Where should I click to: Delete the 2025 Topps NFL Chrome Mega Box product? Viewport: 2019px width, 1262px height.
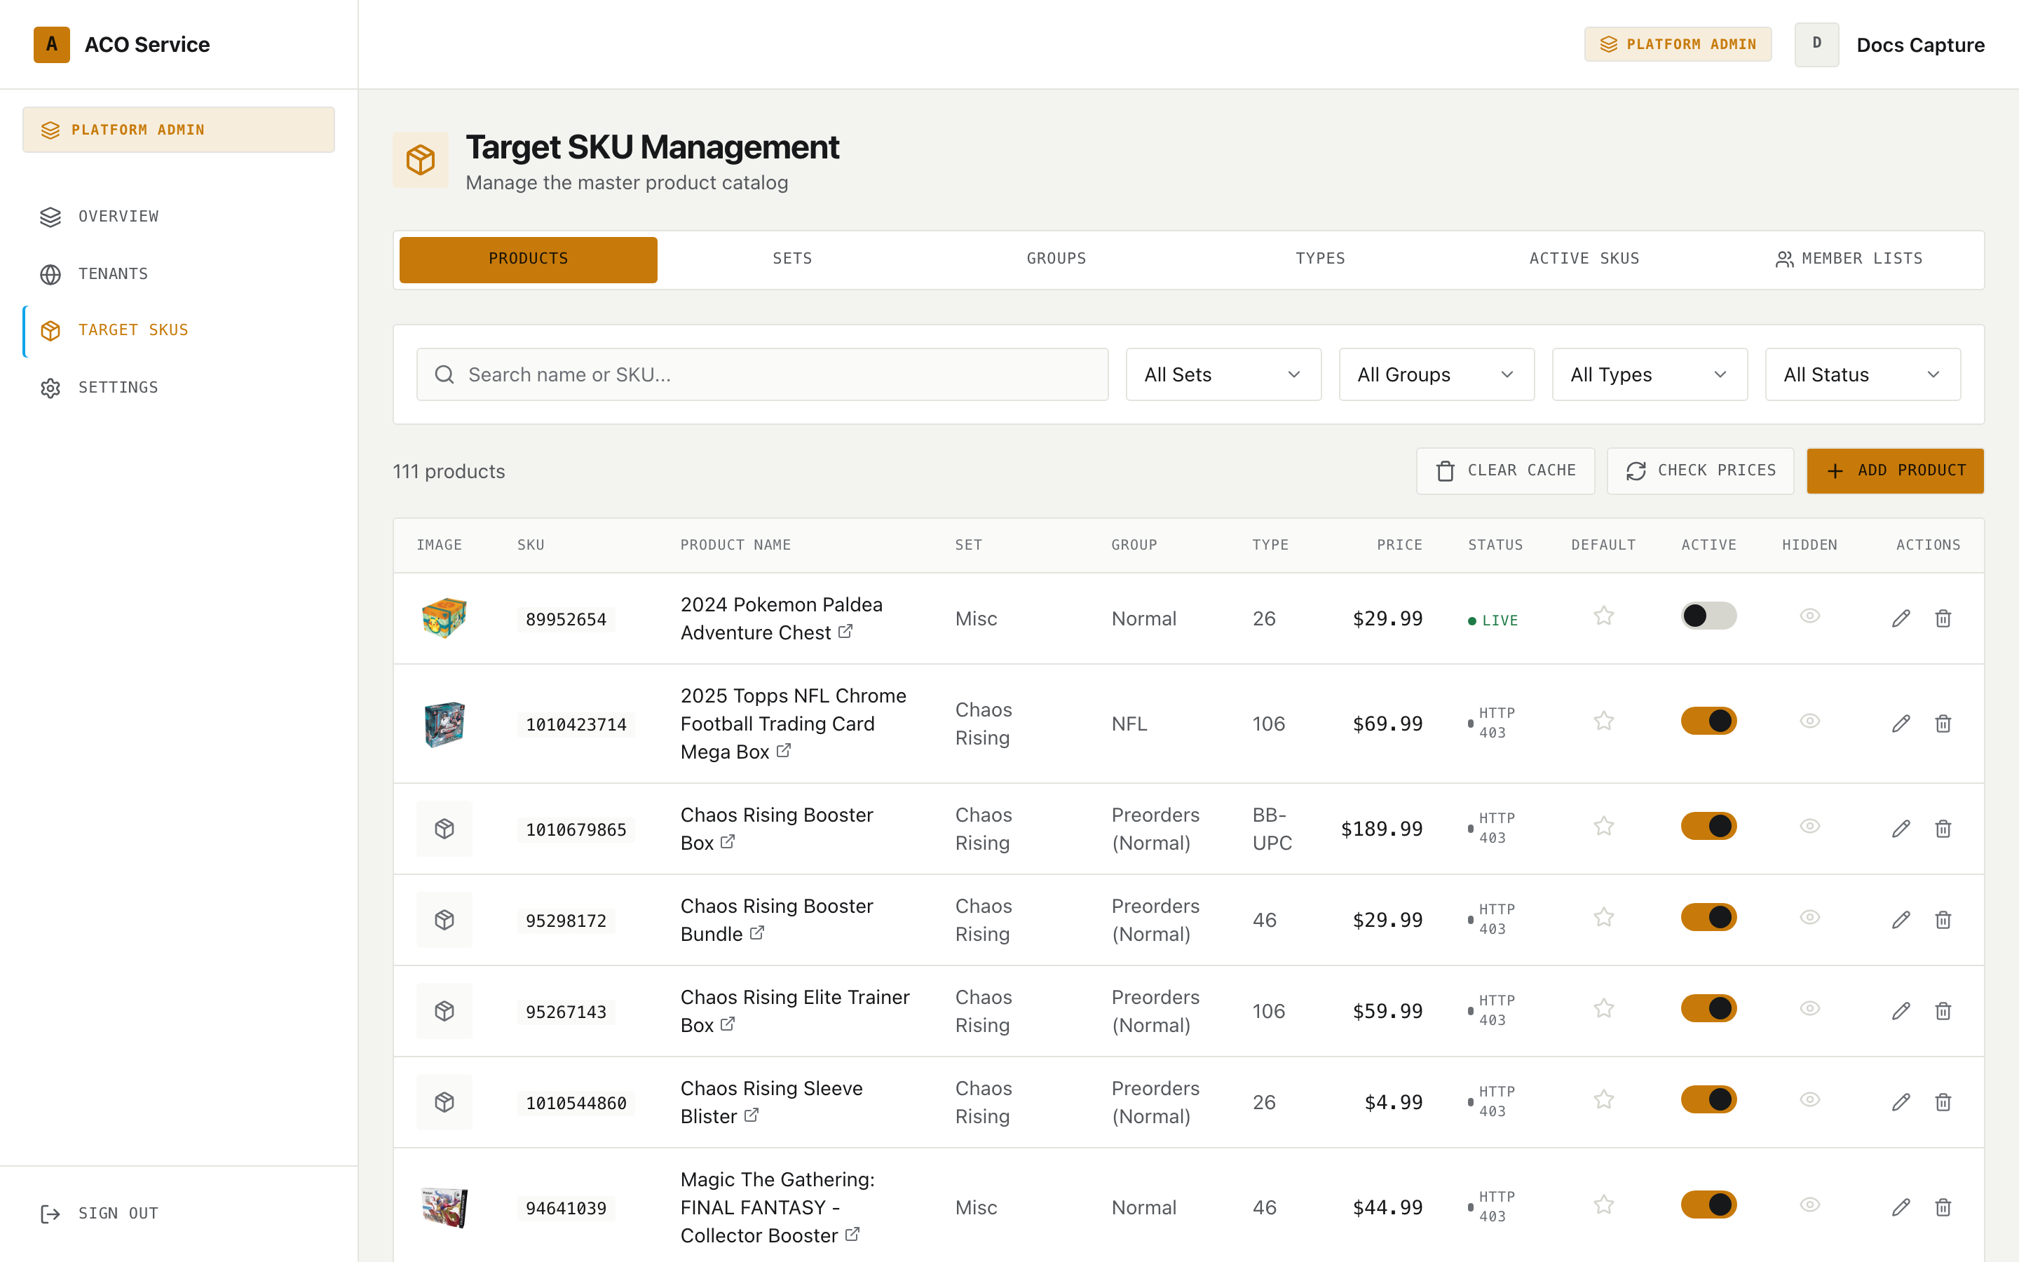pyautogui.click(x=1943, y=724)
